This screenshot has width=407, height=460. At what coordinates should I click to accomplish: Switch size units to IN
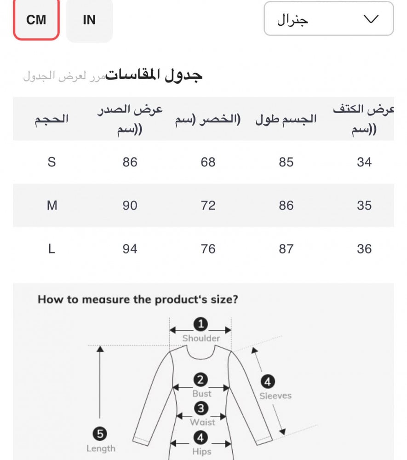[x=89, y=20]
